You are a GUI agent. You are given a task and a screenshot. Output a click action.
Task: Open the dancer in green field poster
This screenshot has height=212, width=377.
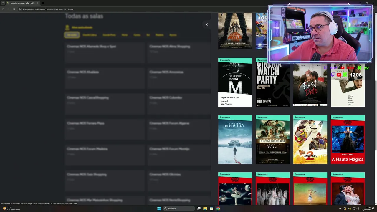coord(310,188)
